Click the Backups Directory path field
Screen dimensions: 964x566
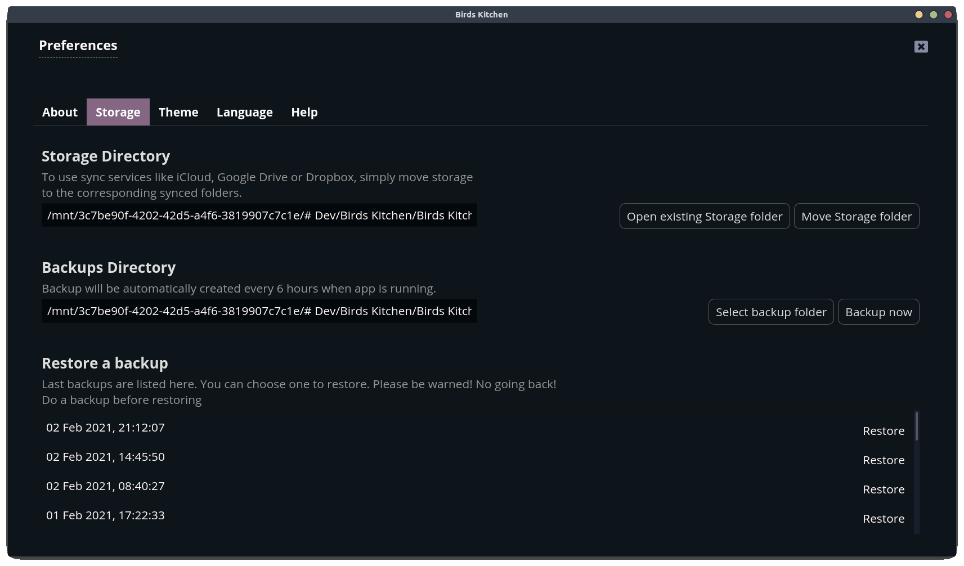pyautogui.click(x=259, y=311)
